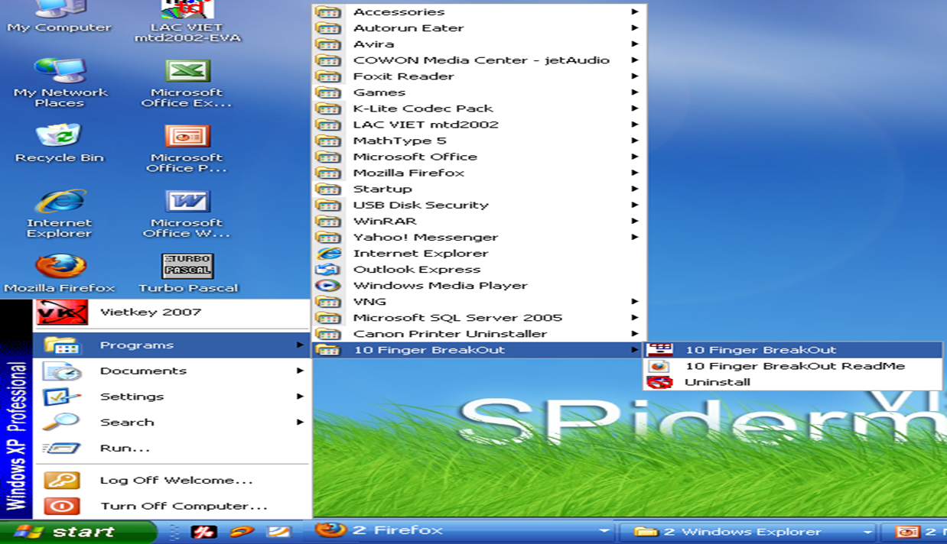Image resolution: width=947 pixels, height=544 pixels.
Task: Open the Foxit Reader program folder
Action: point(479,76)
